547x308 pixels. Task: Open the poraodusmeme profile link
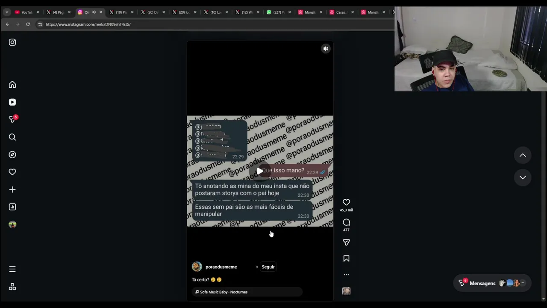pos(221,267)
